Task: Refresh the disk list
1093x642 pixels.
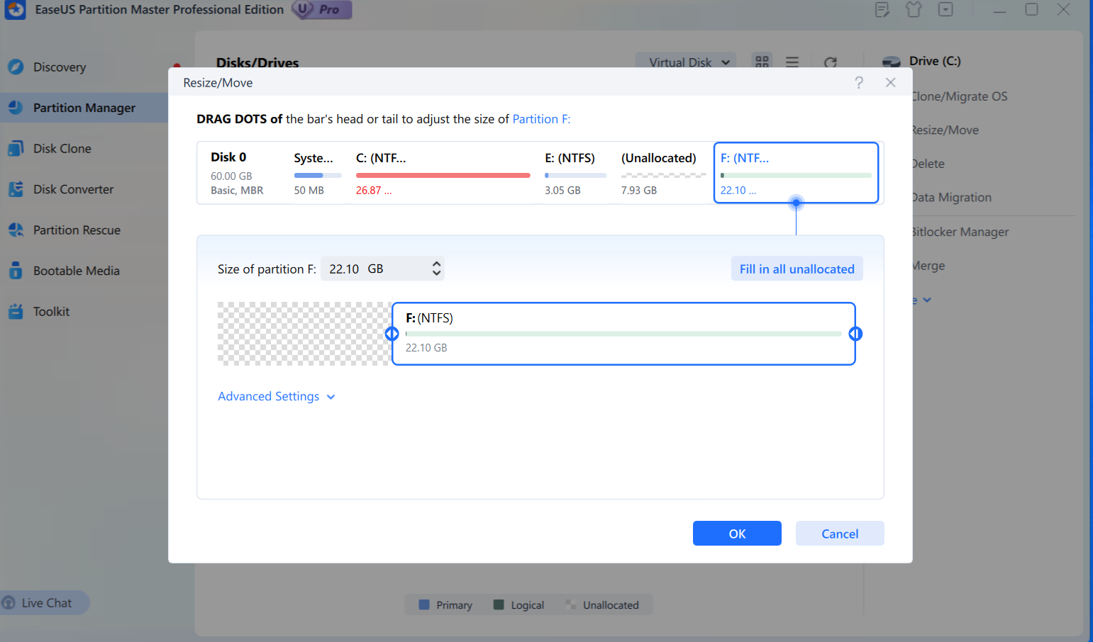Action: click(831, 62)
